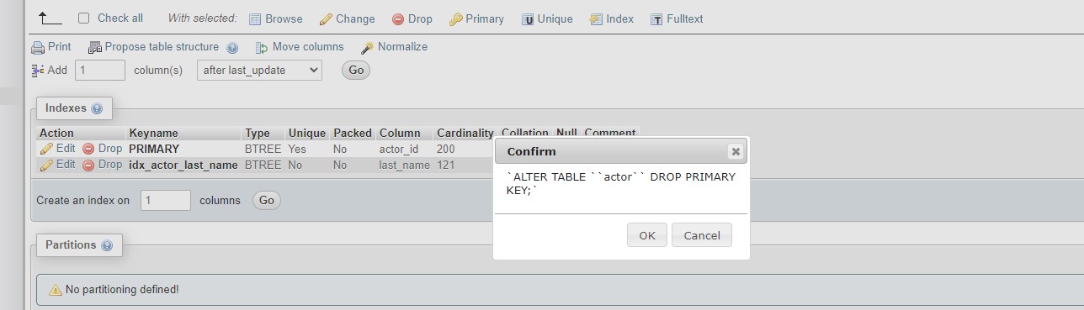Screen dimensions: 1084x310
Task: Open the 'after last_update' position dropdown
Action: pos(259,71)
